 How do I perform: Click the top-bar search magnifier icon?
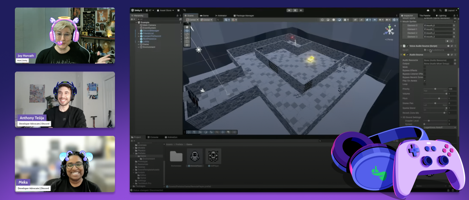[x=440, y=11]
